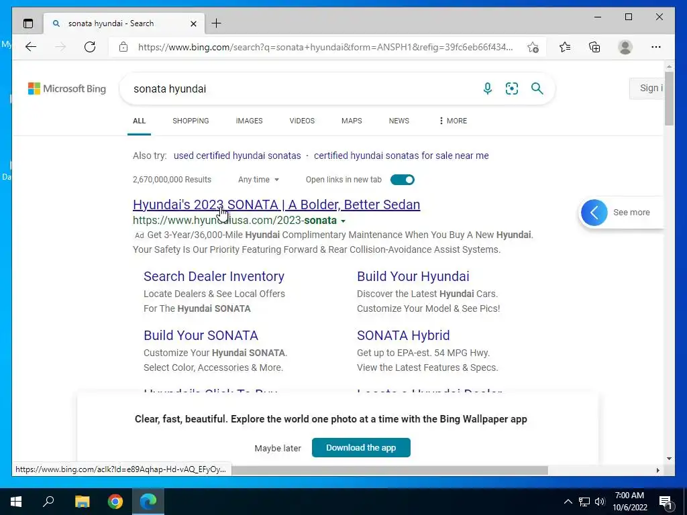Show hidden system tray icons
The height and width of the screenshot is (515, 687).
click(568, 502)
